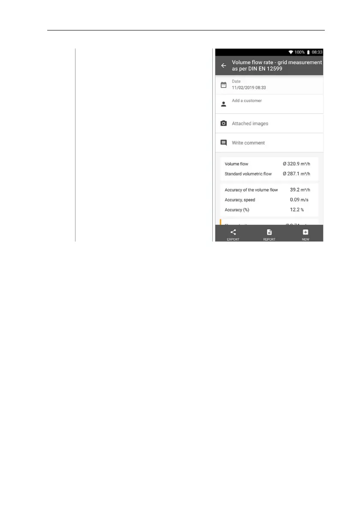The image size is (360, 511).
Task: Select the Accuracy (%) result row
Action: coord(269,210)
